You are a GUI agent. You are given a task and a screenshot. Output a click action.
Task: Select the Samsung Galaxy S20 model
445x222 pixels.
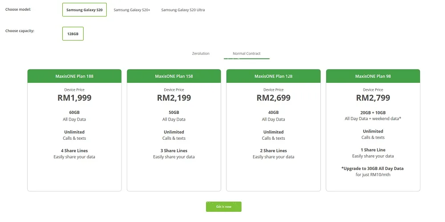tap(84, 10)
